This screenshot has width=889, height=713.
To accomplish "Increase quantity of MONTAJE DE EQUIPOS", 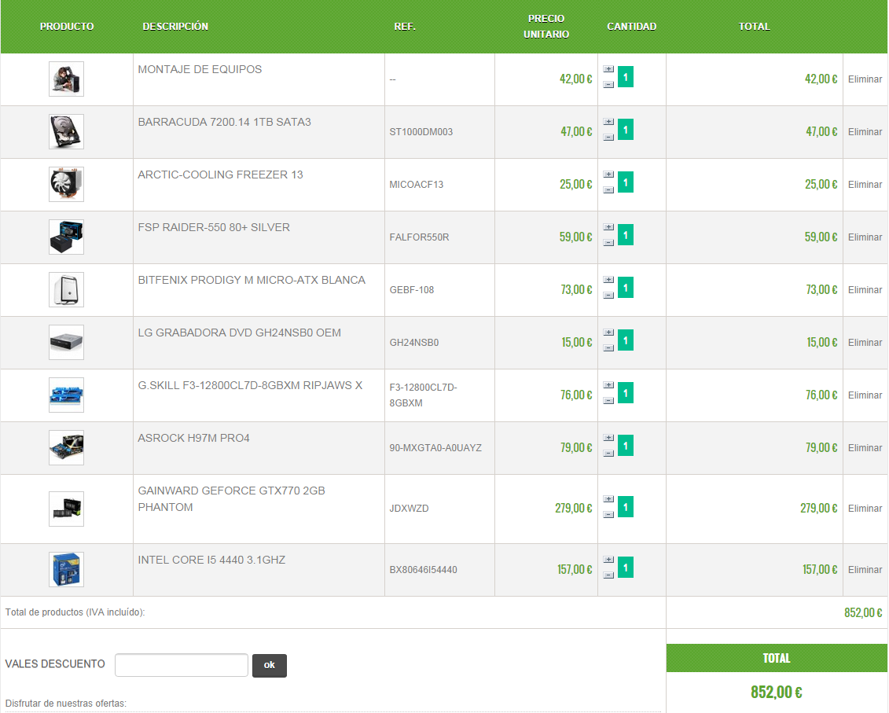I will click(608, 69).
